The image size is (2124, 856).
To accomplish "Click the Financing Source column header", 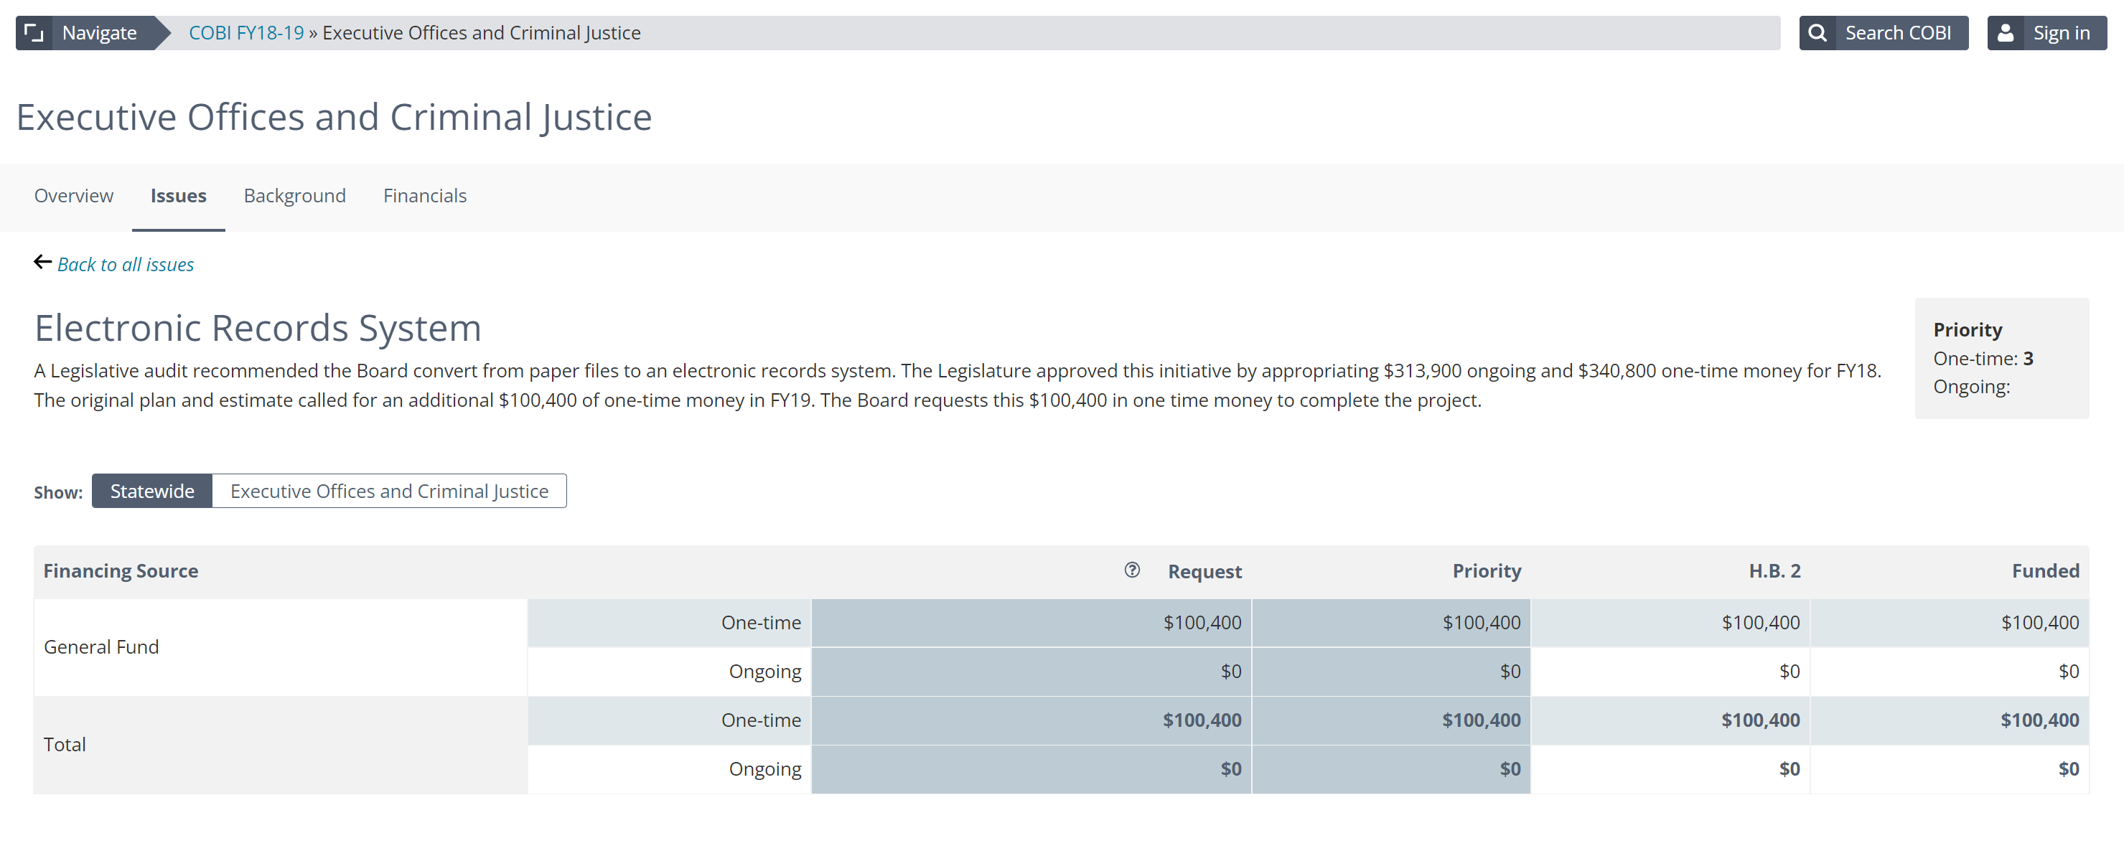I will [121, 571].
